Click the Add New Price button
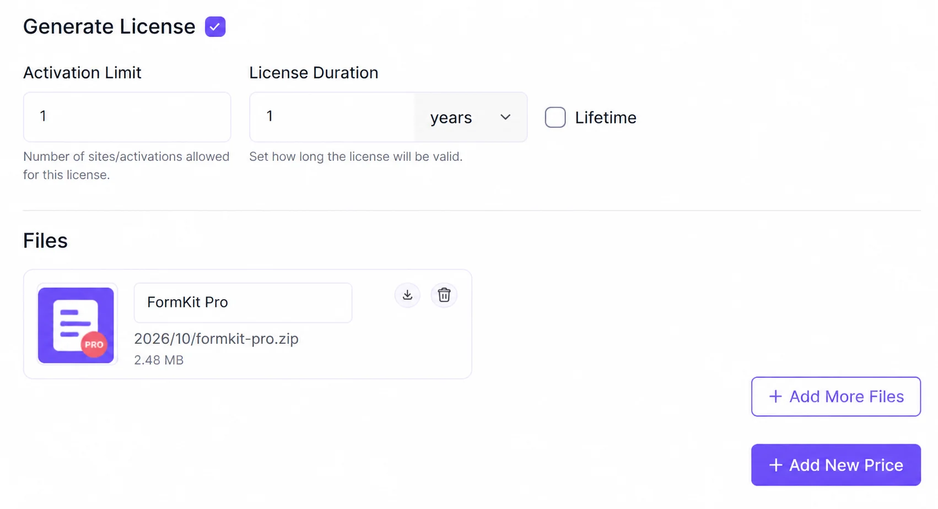This screenshot has height=509, width=938. [x=835, y=465]
